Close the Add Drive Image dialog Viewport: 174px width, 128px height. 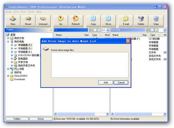coord(128,41)
